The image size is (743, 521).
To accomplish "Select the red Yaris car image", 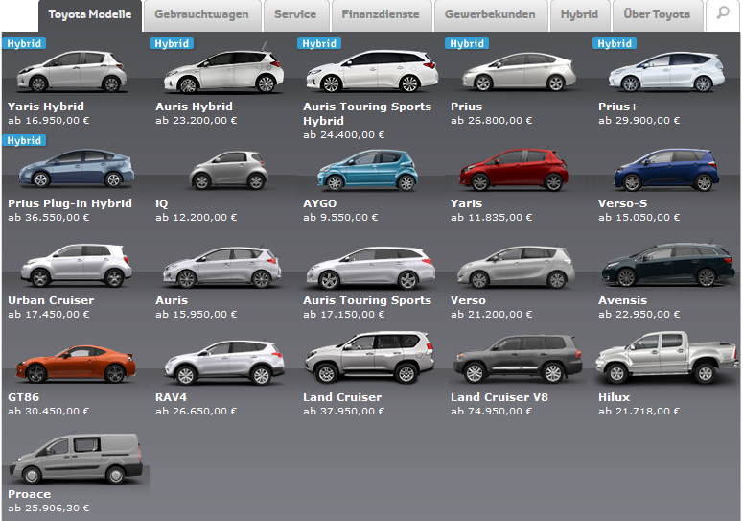I will coord(514,170).
